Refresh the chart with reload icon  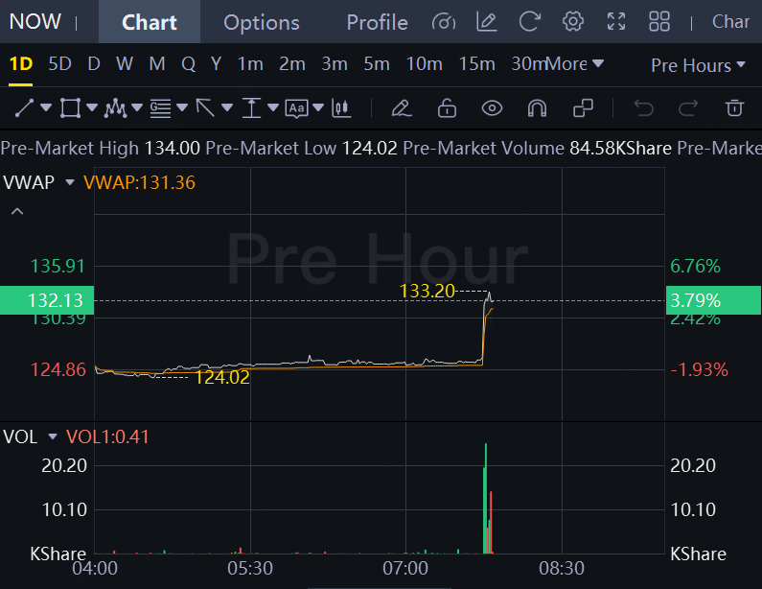[x=530, y=22]
